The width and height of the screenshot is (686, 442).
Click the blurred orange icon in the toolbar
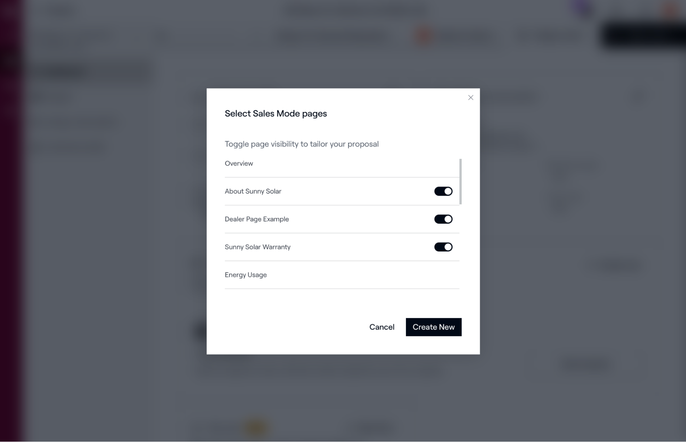click(x=424, y=36)
